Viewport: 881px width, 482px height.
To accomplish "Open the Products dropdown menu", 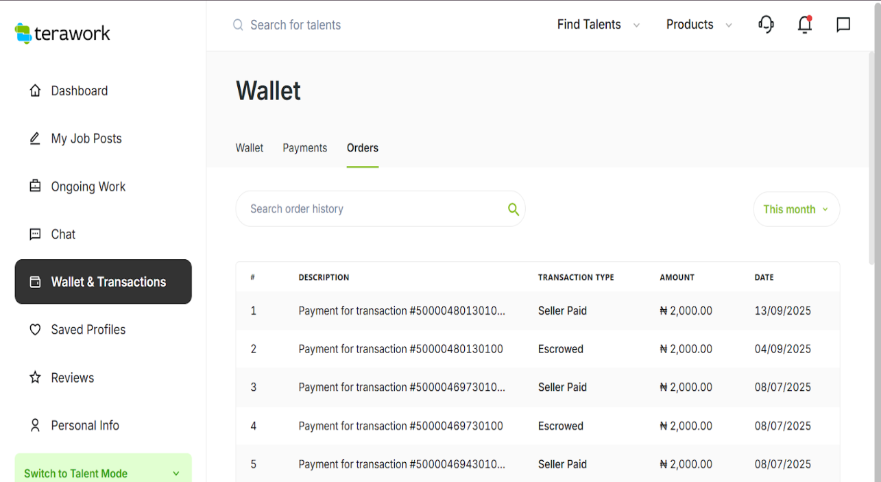I will 699,25.
